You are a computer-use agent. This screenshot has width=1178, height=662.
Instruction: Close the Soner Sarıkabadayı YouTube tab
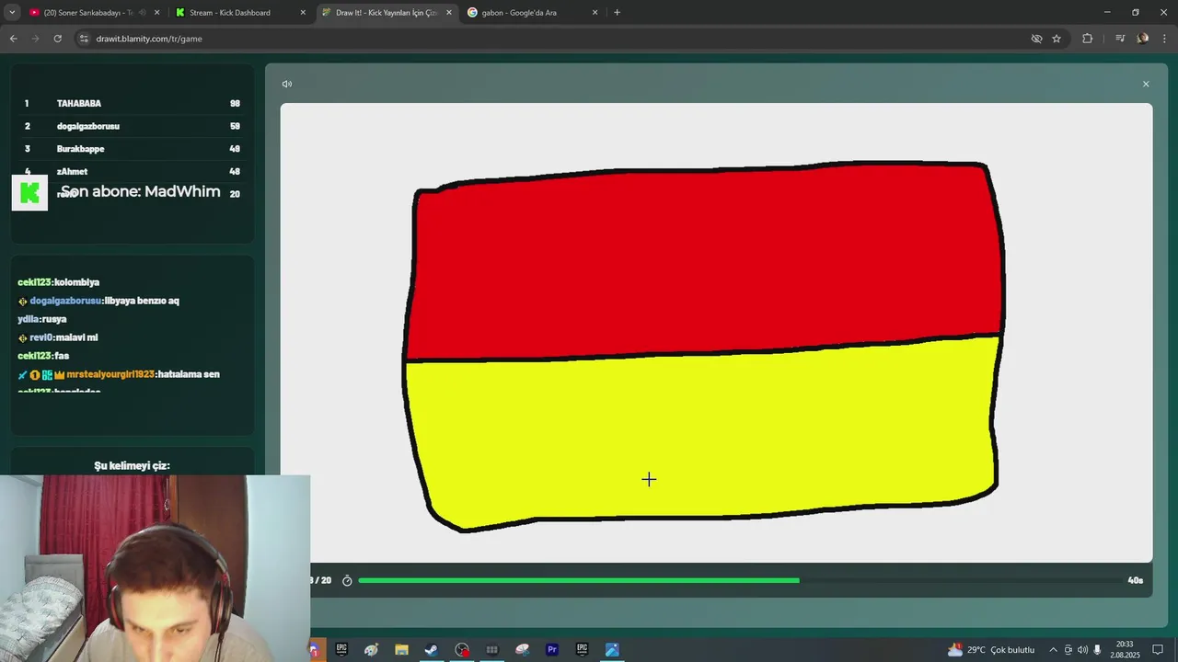(x=157, y=13)
